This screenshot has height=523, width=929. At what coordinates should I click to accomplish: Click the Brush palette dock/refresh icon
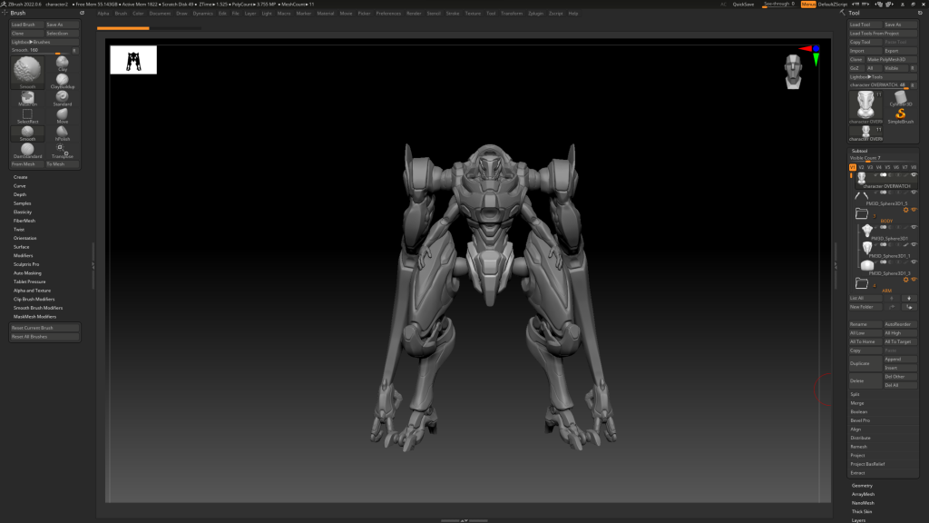point(82,13)
